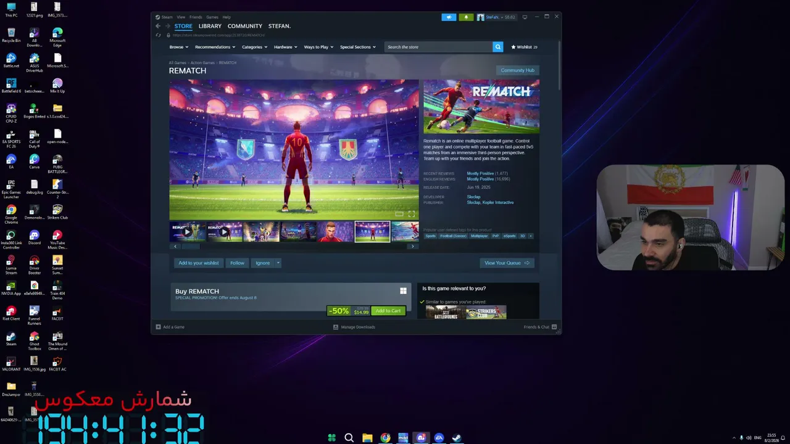Expand the Recommendations dropdown

[x=215, y=47]
